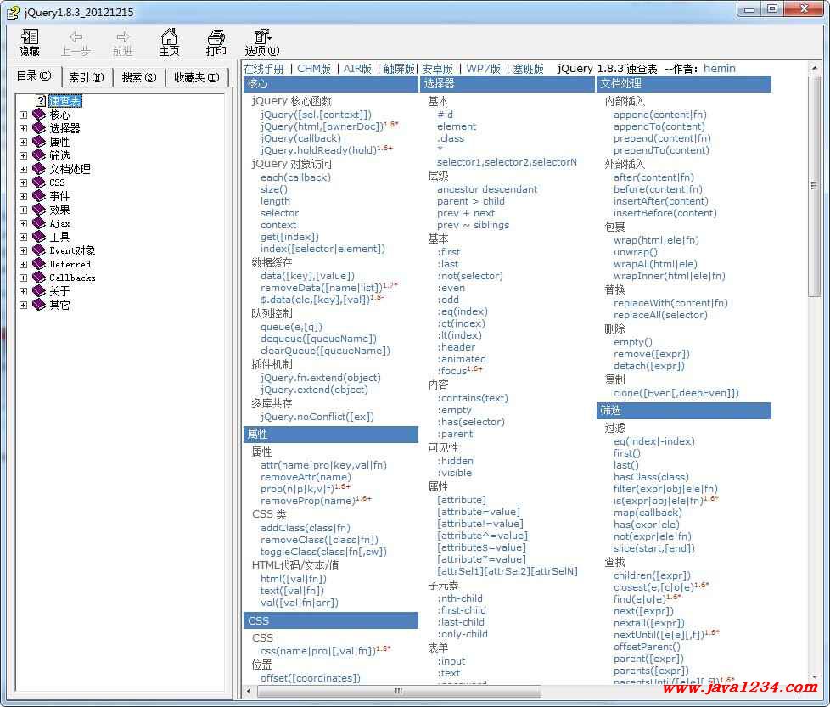
Task: Open the WP7版 link
Action: [x=483, y=69]
